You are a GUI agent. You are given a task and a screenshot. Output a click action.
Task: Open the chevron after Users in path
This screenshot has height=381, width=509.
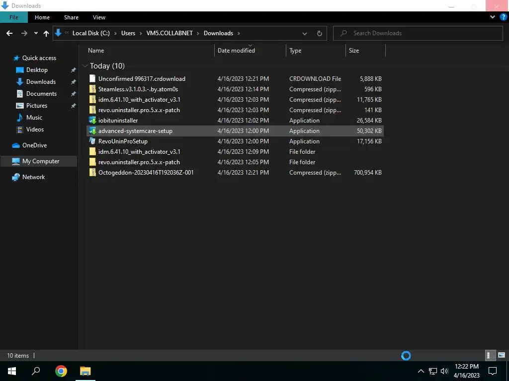coord(141,33)
